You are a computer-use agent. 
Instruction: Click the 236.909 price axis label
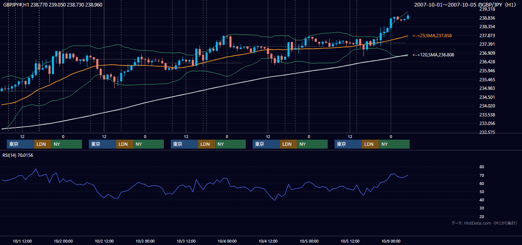(487, 53)
